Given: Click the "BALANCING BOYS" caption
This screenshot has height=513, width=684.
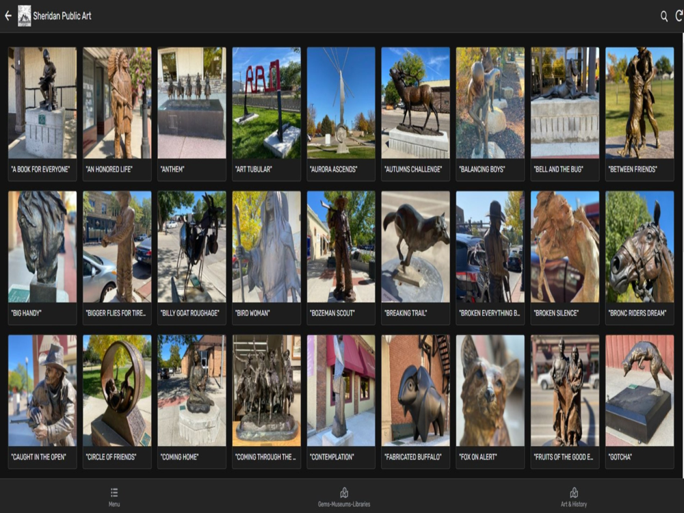Looking at the screenshot, I should coord(482,169).
